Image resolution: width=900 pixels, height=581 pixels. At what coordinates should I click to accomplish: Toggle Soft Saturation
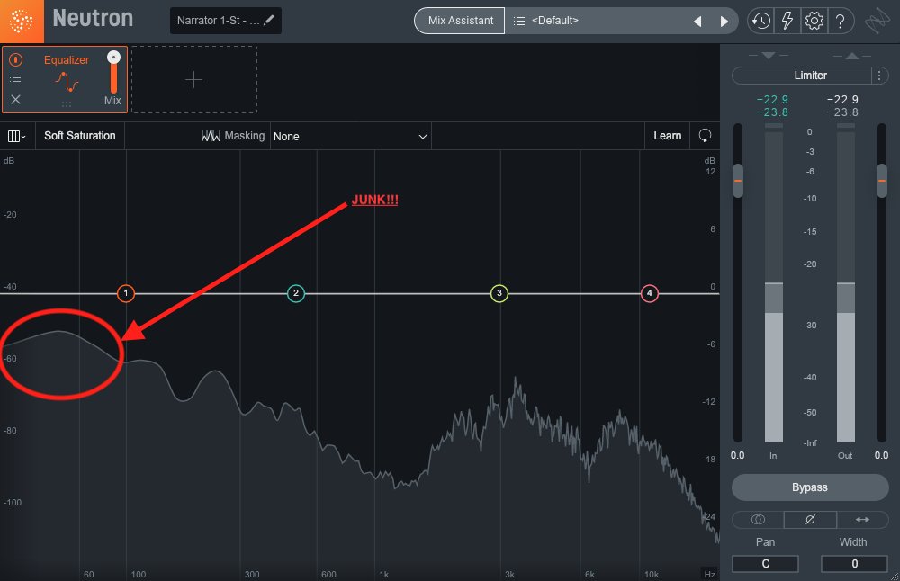pyautogui.click(x=80, y=136)
